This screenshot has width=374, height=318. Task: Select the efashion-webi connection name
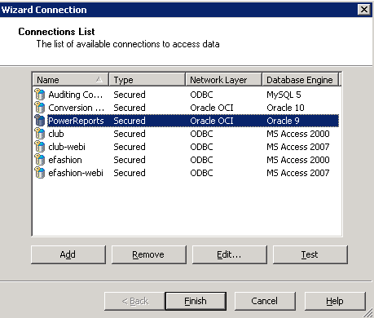tap(76, 173)
